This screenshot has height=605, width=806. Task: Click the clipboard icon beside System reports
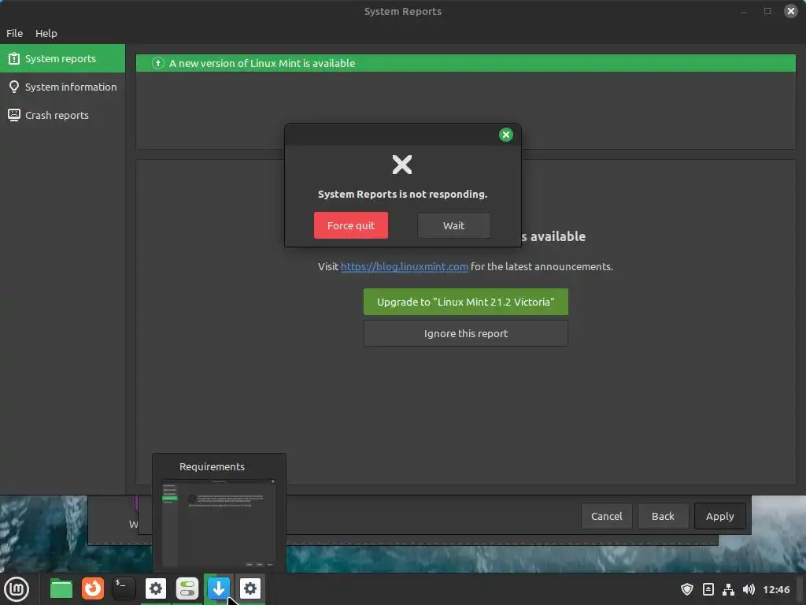(x=14, y=58)
